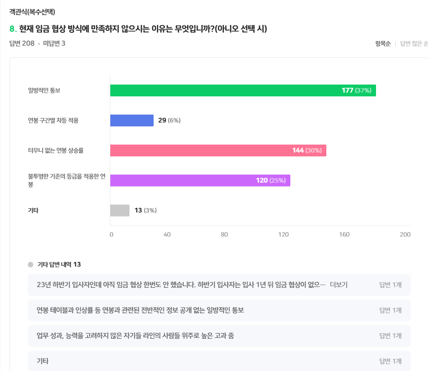The width and height of the screenshot is (428, 371).
Task: Expand the truncated answer with 더보기
Action: [x=339, y=285]
